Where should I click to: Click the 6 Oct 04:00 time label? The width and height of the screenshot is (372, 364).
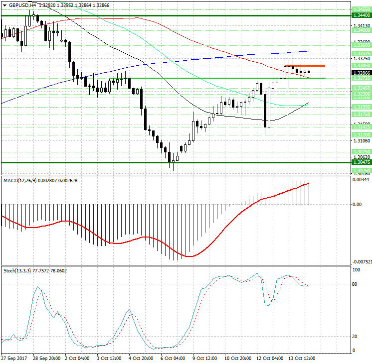click(173, 359)
